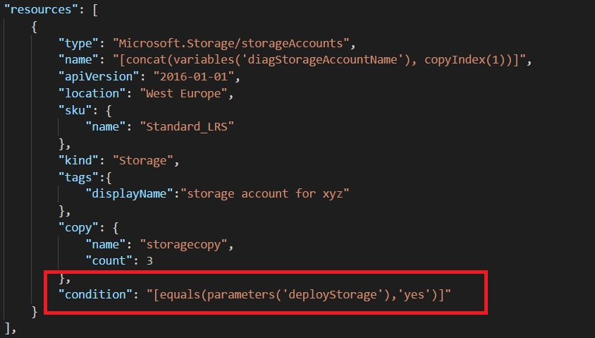Click the count value 3
This screenshot has height=338, width=595.
149,261
